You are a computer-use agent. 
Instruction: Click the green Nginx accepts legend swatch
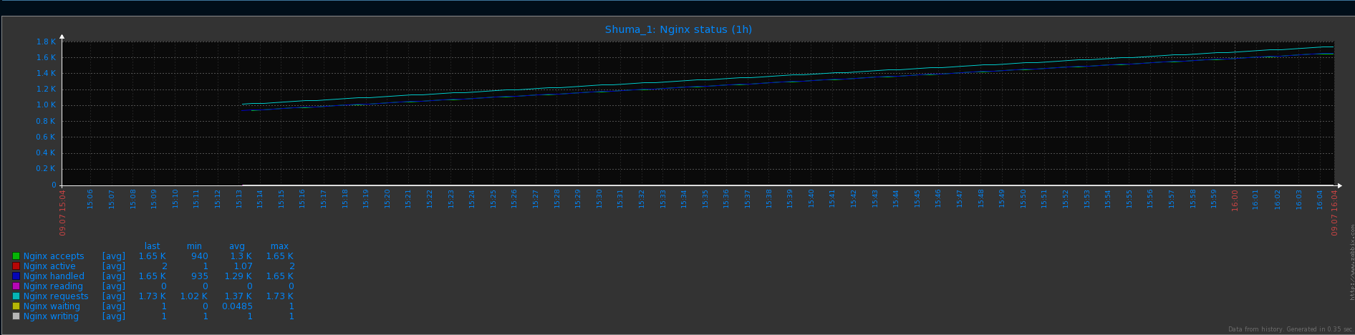click(16, 256)
